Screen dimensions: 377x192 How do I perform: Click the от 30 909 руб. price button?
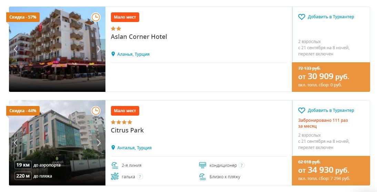330,77
